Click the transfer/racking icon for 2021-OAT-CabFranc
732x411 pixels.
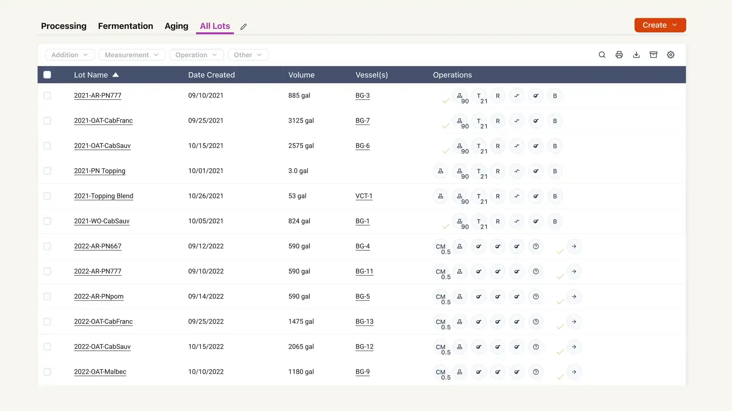pyautogui.click(x=517, y=120)
